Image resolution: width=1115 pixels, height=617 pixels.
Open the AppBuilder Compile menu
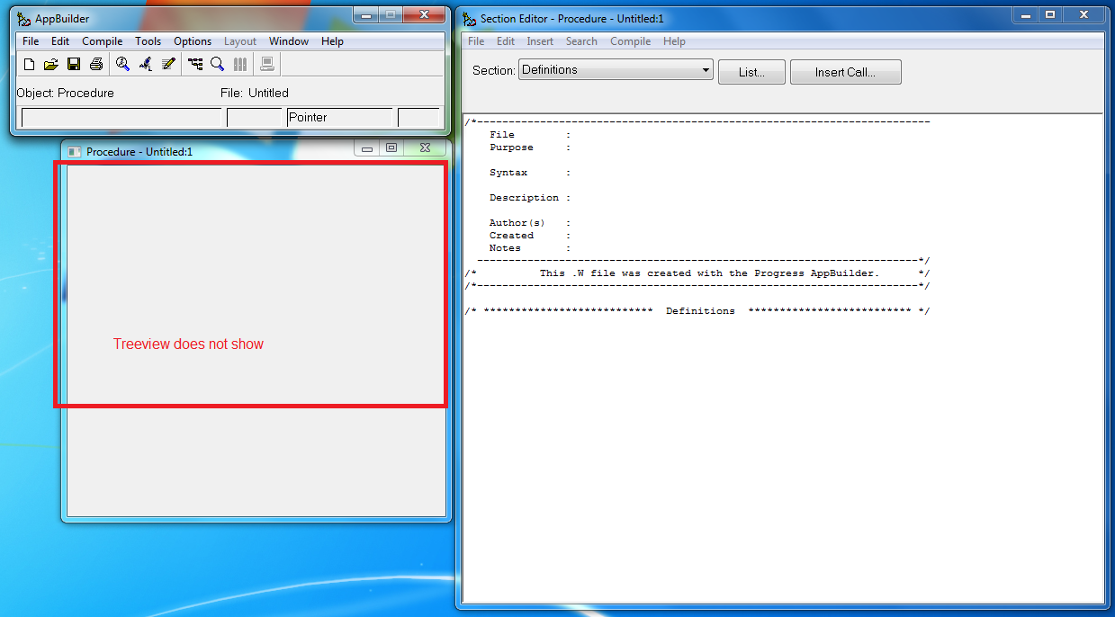(103, 41)
